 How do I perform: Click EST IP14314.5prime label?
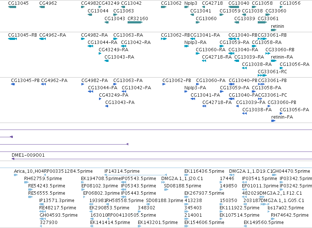coord(122,171)
